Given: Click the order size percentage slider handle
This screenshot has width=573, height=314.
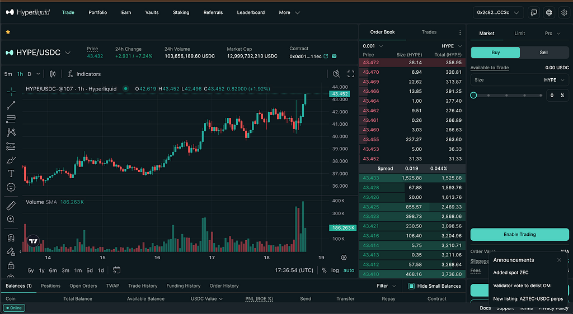Looking at the screenshot, I should pyautogui.click(x=473, y=95).
